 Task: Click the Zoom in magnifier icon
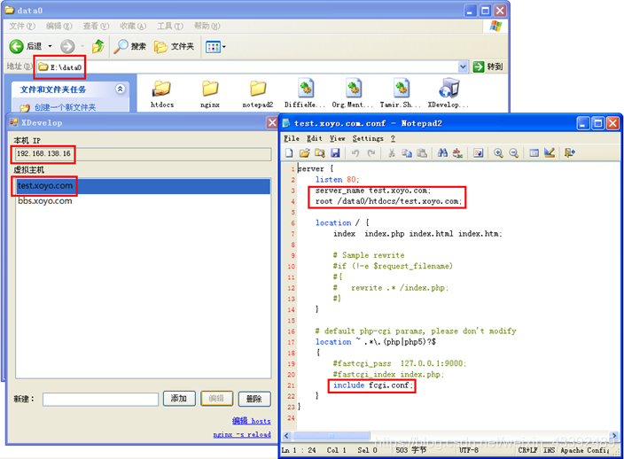[x=498, y=153]
